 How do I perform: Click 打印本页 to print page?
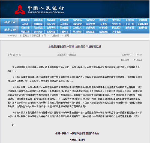point(125,60)
